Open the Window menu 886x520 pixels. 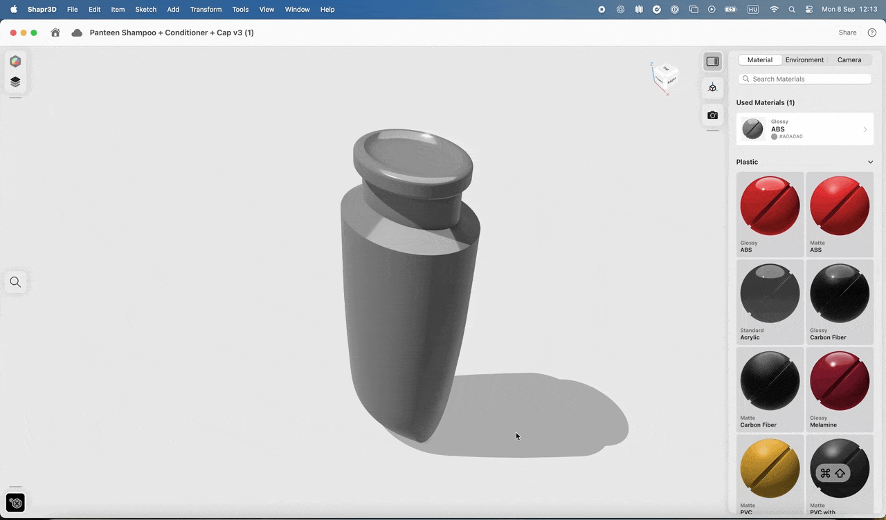click(x=298, y=9)
